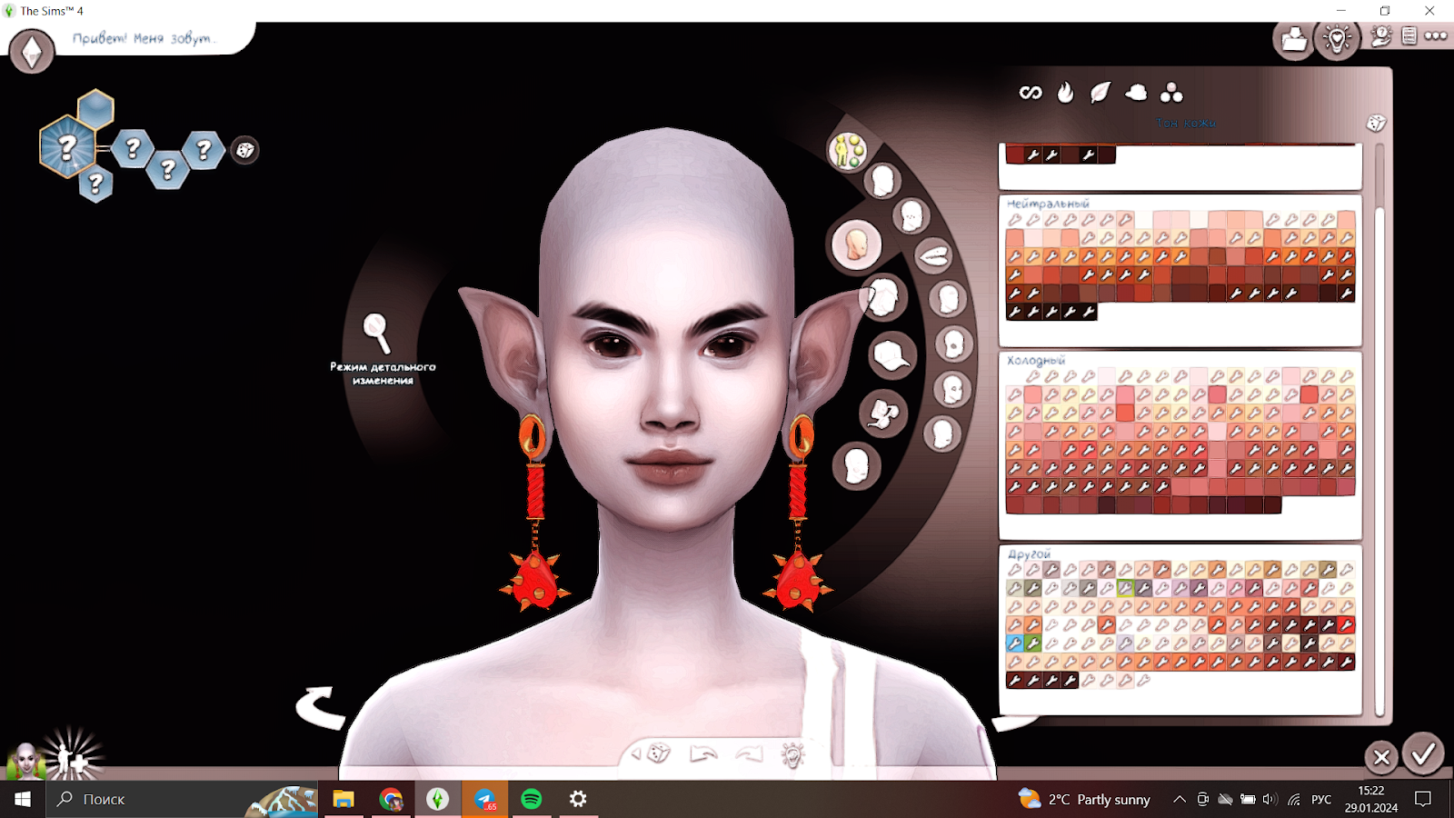
Task: Select the three-circles other tones filter
Action: (x=1171, y=92)
